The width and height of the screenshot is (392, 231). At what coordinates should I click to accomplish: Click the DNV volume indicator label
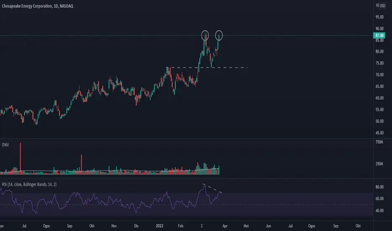tap(5, 145)
